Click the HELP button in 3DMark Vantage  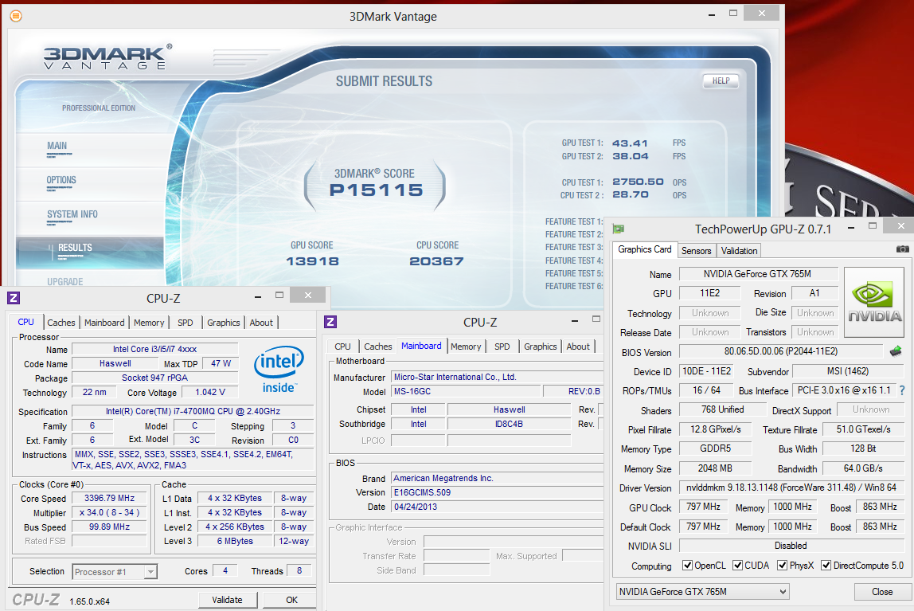coord(721,81)
